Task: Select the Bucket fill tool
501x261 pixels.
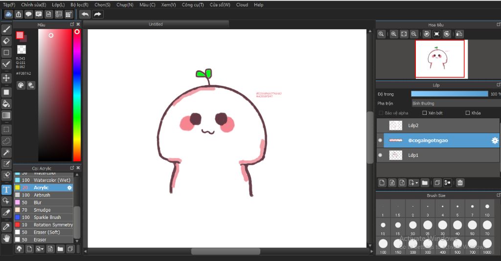Action: coord(6,104)
